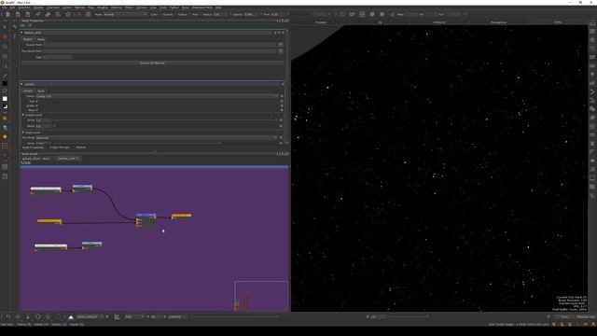Adjust the Output Levels White slider
The width and height of the screenshot is (597, 336).
166,120
